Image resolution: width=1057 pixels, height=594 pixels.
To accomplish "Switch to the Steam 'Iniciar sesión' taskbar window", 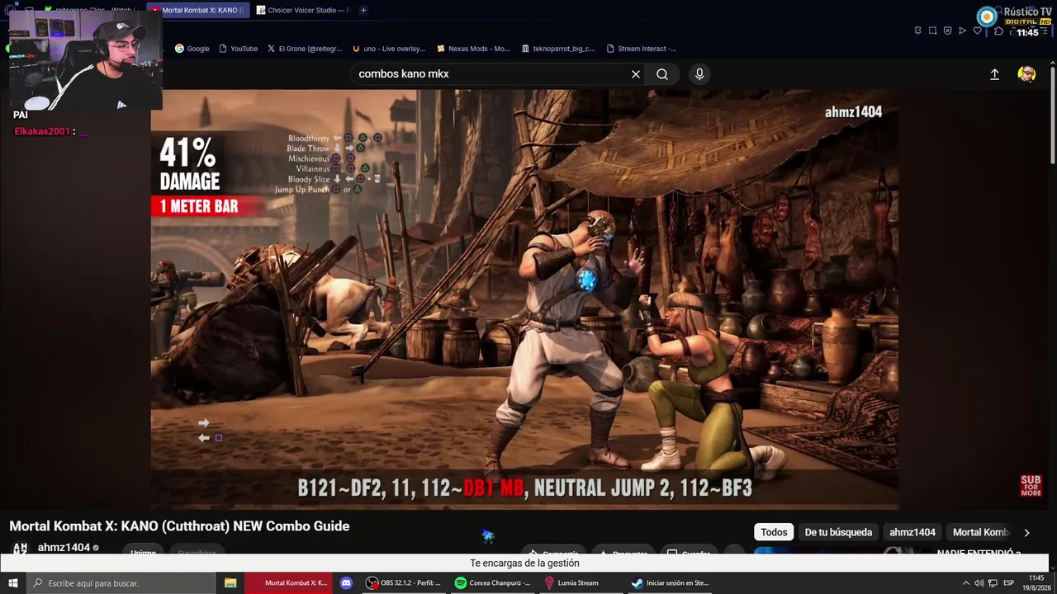I will click(670, 583).
